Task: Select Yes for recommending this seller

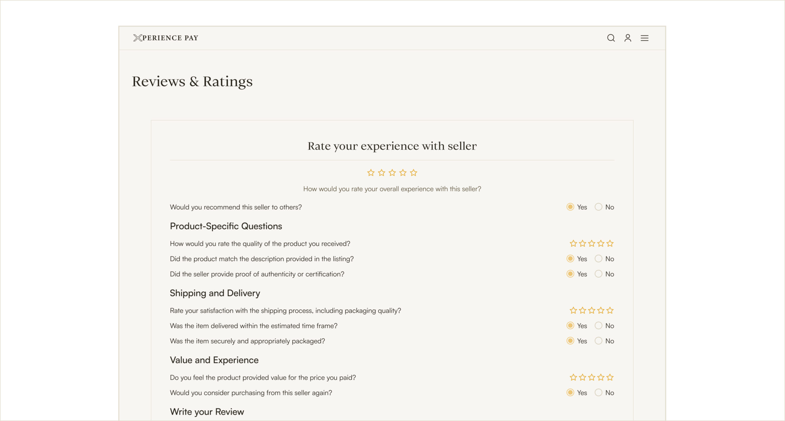Action: [x=570, y=207]
